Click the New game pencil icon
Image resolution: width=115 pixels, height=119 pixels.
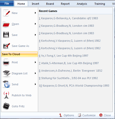(x=6, y=13)
